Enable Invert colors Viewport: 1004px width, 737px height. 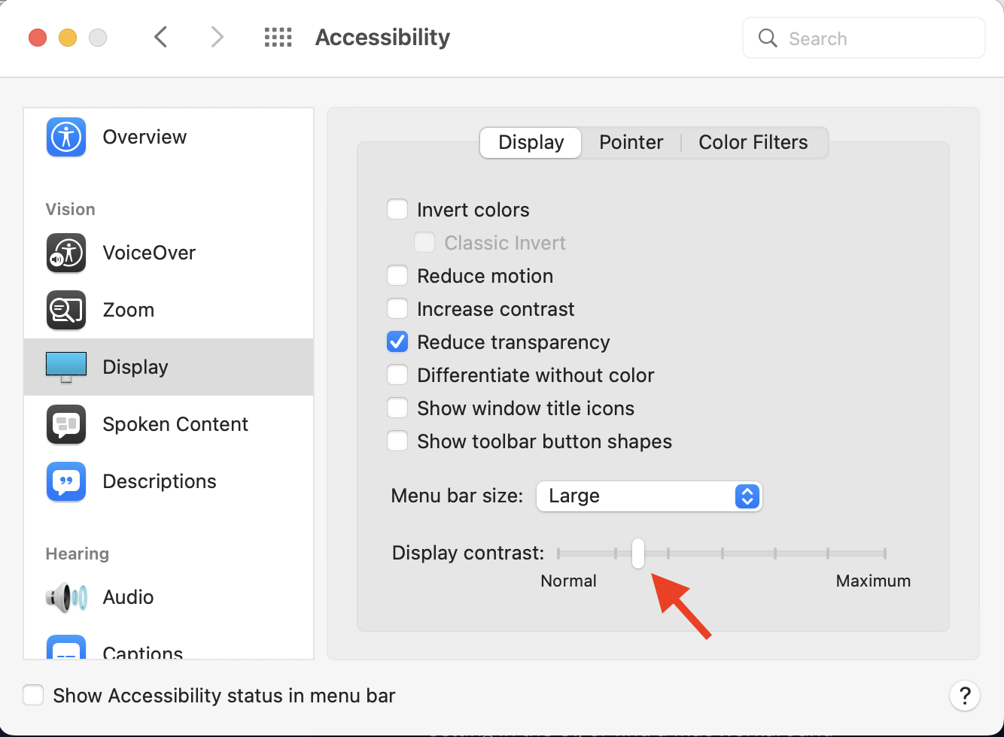[397, 209]
